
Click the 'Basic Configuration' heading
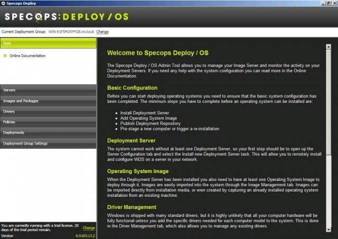[x=133, y=88]
